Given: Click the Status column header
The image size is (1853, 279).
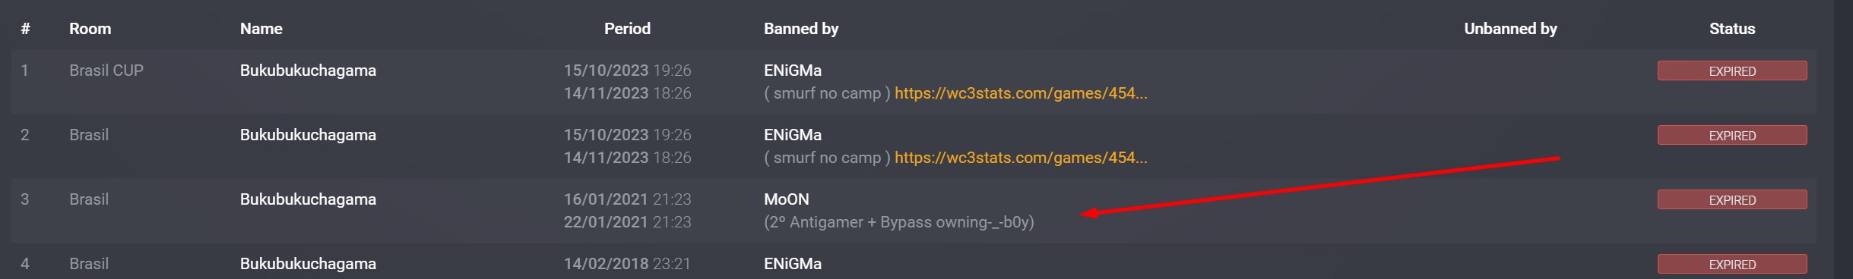Looking at the screenshot, I should click(x=1732, y=29).
